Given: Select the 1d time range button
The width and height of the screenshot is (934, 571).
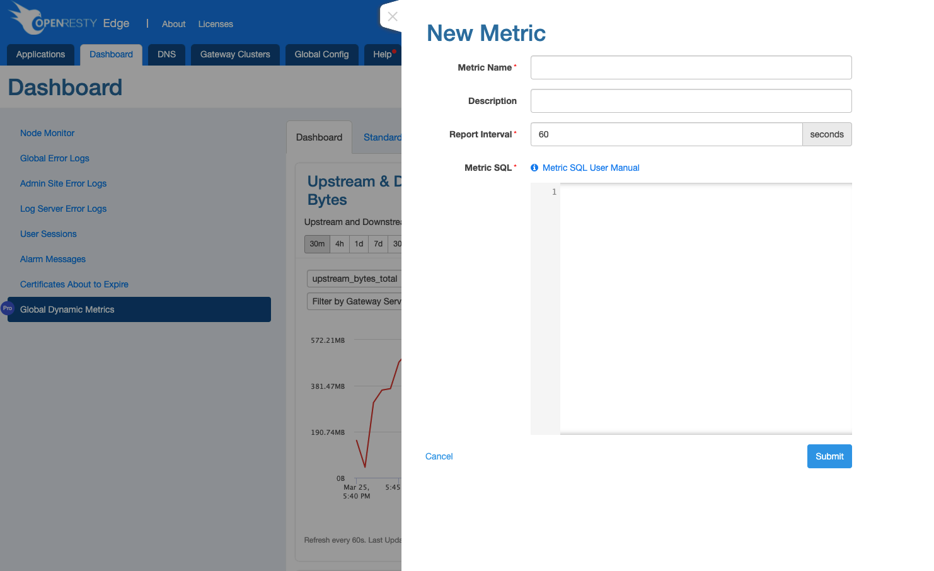Looking at the screenshot, I should (359, 244).
